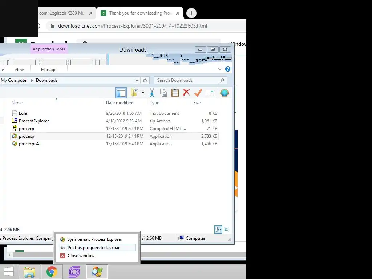Choose Close window in jump list
The image size is (372, 279).
tap(97, 256)
